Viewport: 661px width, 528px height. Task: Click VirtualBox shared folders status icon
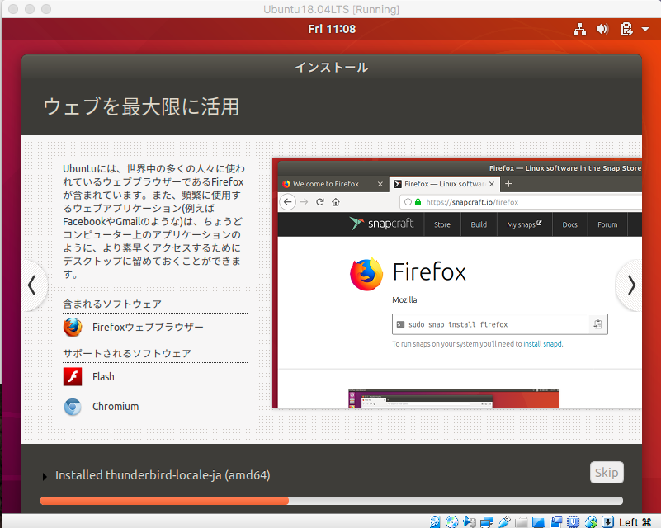tap(522, 522)
